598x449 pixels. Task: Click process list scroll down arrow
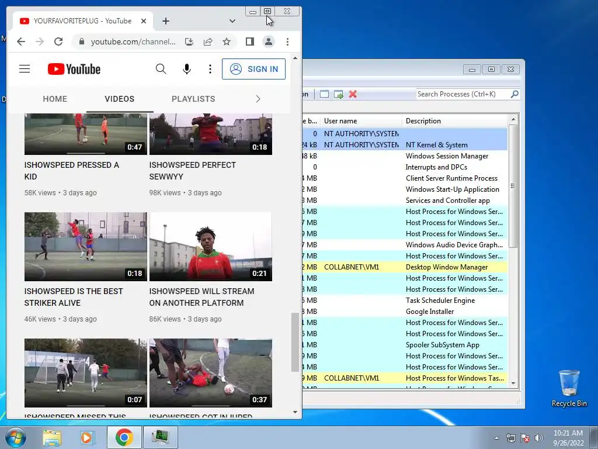click(513, 384)
